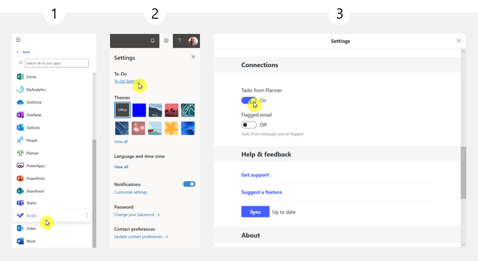Open the user profile picture

pos(193,41)
